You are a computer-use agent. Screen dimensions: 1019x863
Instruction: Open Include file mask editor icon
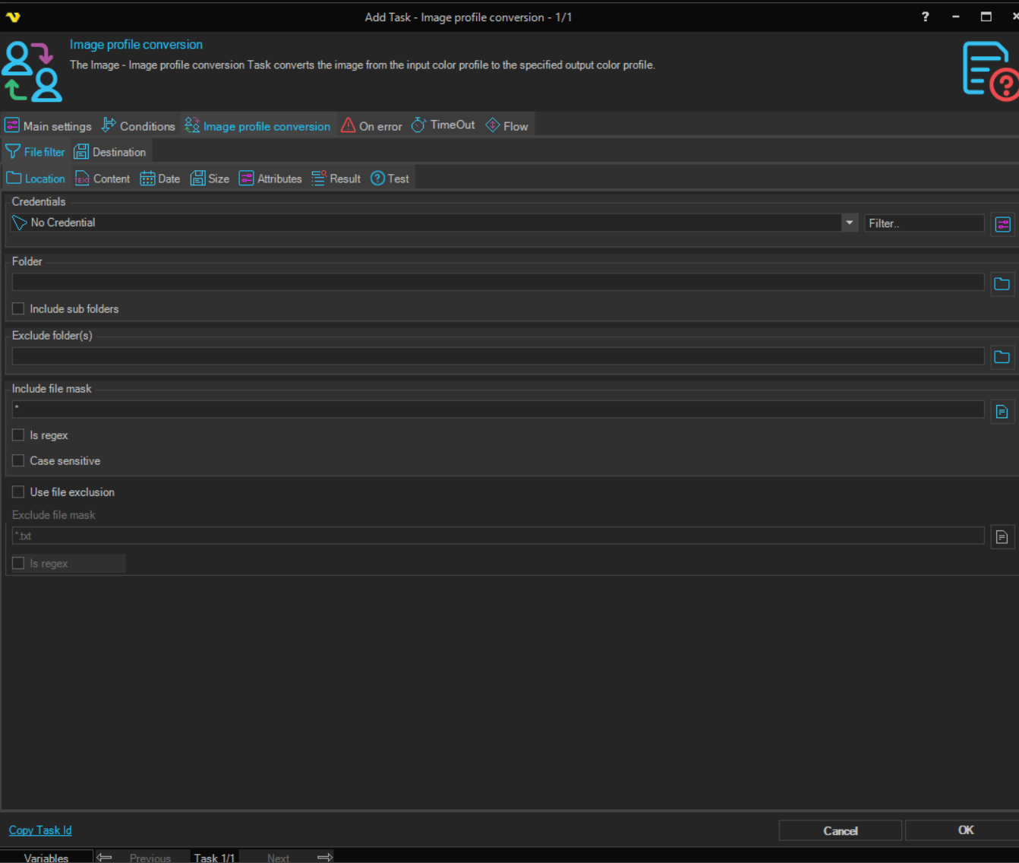(1002, 411)
